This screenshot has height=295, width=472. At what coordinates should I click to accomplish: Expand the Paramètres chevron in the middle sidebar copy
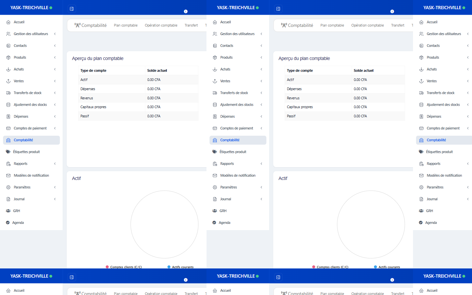tap(261, 187)
